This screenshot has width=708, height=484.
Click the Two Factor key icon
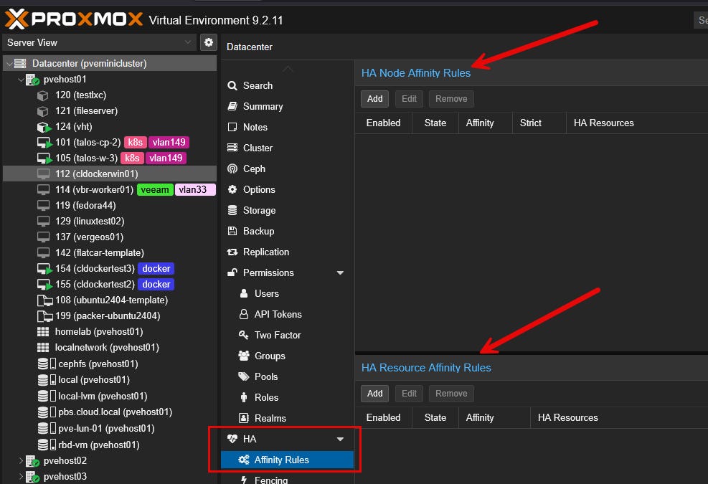pyautogui.click(x=244, y=335)
